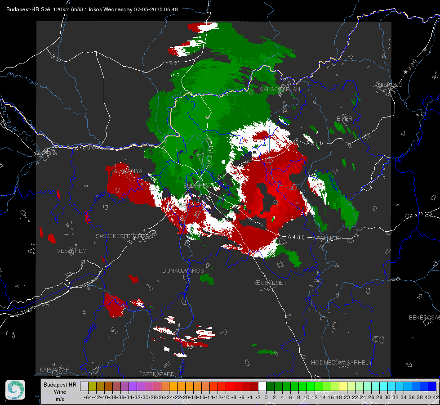Click the swirl logo icon beside the legend
This screenshot has width=440, height=405.
tap(15, 390)
